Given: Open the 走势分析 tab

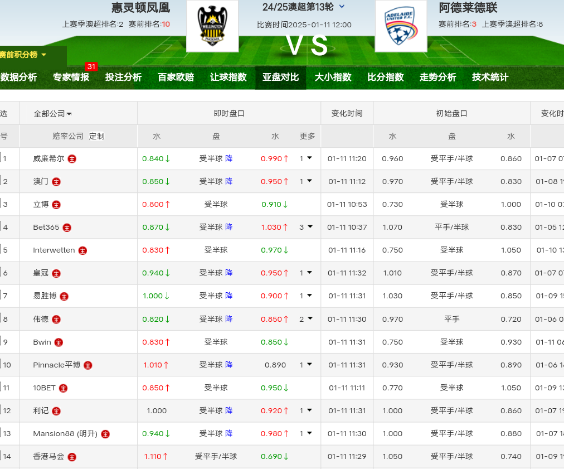Looking at the screenshot, I should 437,78.
